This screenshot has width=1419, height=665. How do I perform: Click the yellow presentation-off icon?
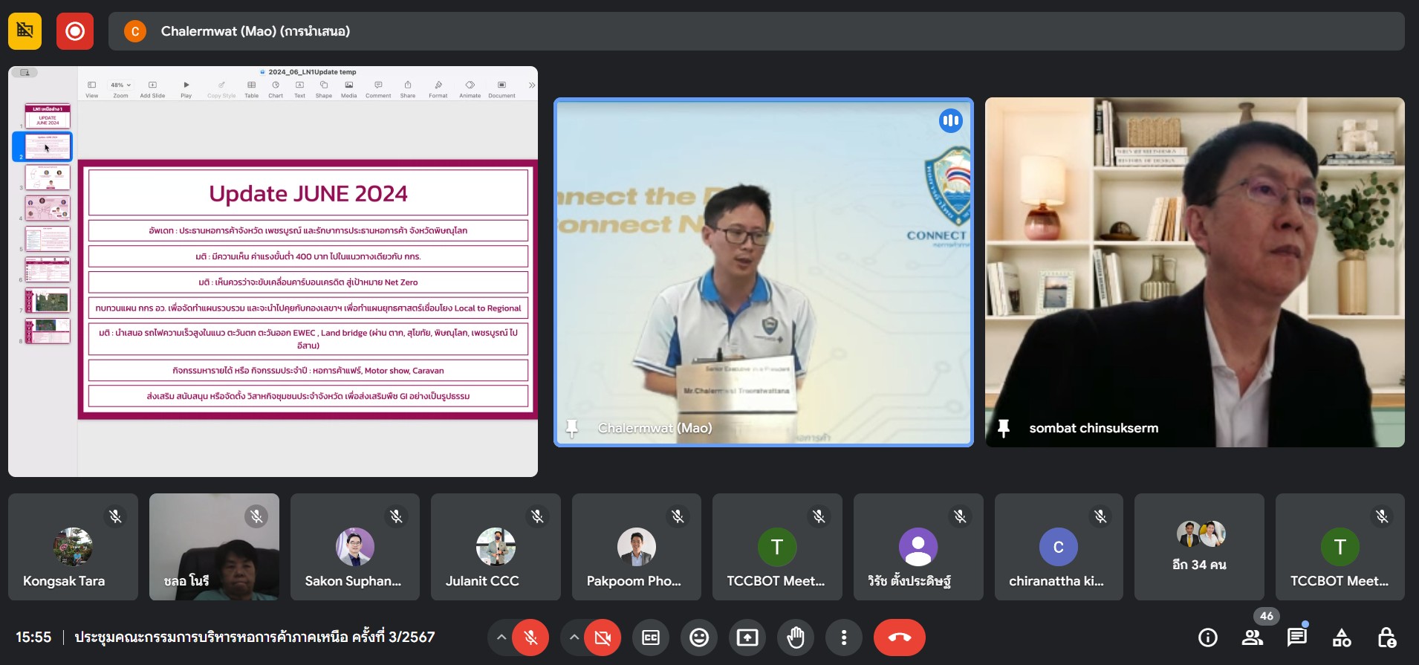(x=25, y=31)
